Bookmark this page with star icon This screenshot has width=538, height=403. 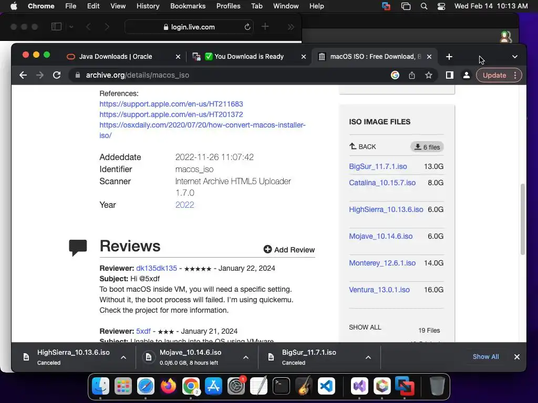(429, 75)
